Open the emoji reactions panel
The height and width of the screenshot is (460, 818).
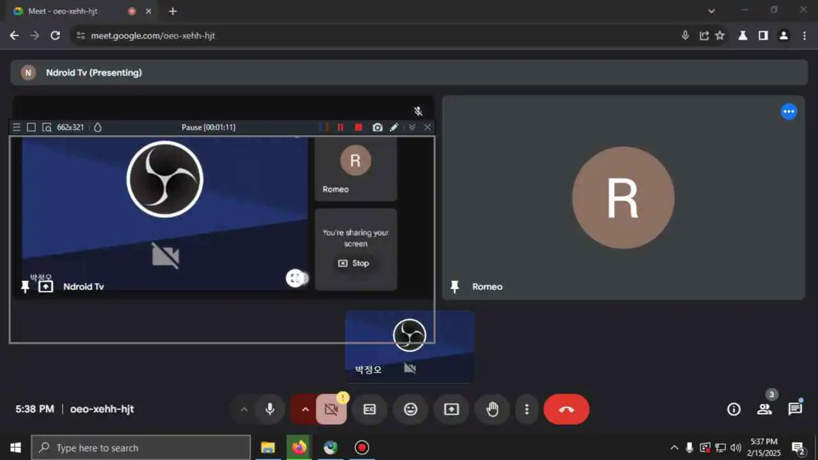click(x=410, y=410)
